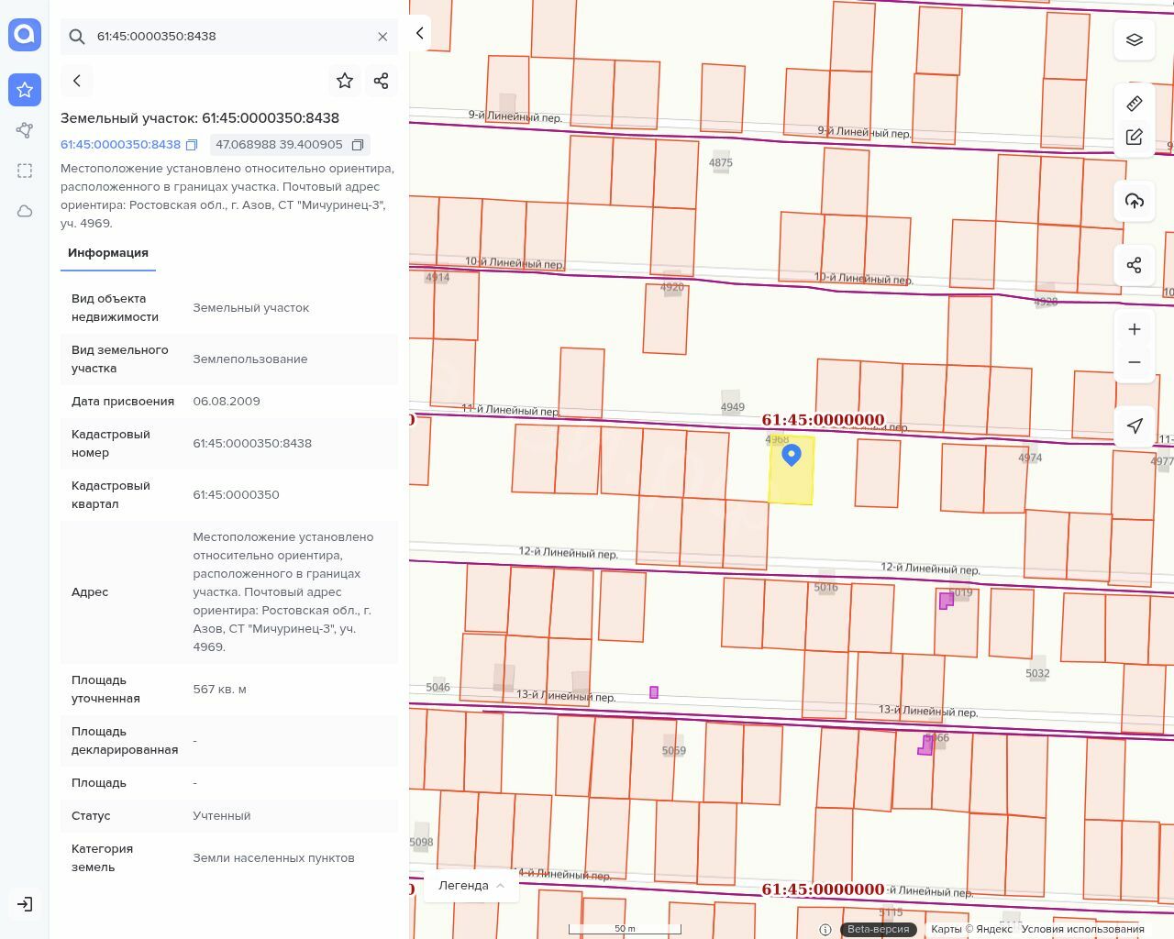The width and height of the screenshot is (1174, 939).
Task: Click the cloud upload file icon
Action: [1135, 201]
